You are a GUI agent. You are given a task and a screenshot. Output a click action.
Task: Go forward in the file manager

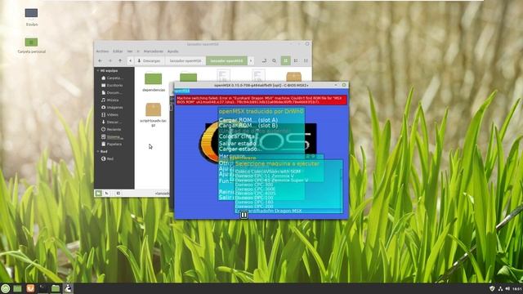(x=110, y=60)
